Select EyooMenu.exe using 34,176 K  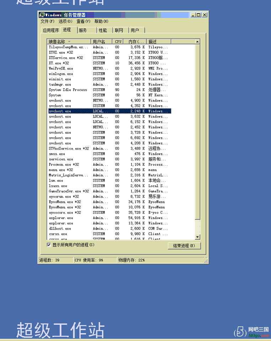point(109,202)
